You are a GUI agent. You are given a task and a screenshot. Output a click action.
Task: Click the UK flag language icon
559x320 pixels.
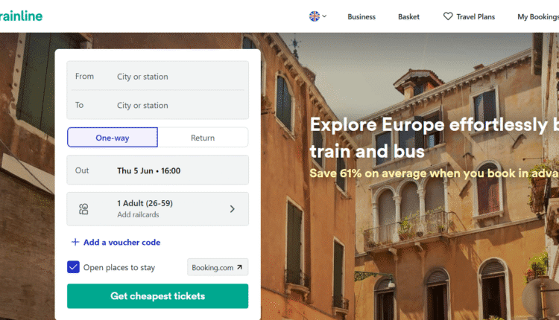pyautogui.click(x=315, y=16)
